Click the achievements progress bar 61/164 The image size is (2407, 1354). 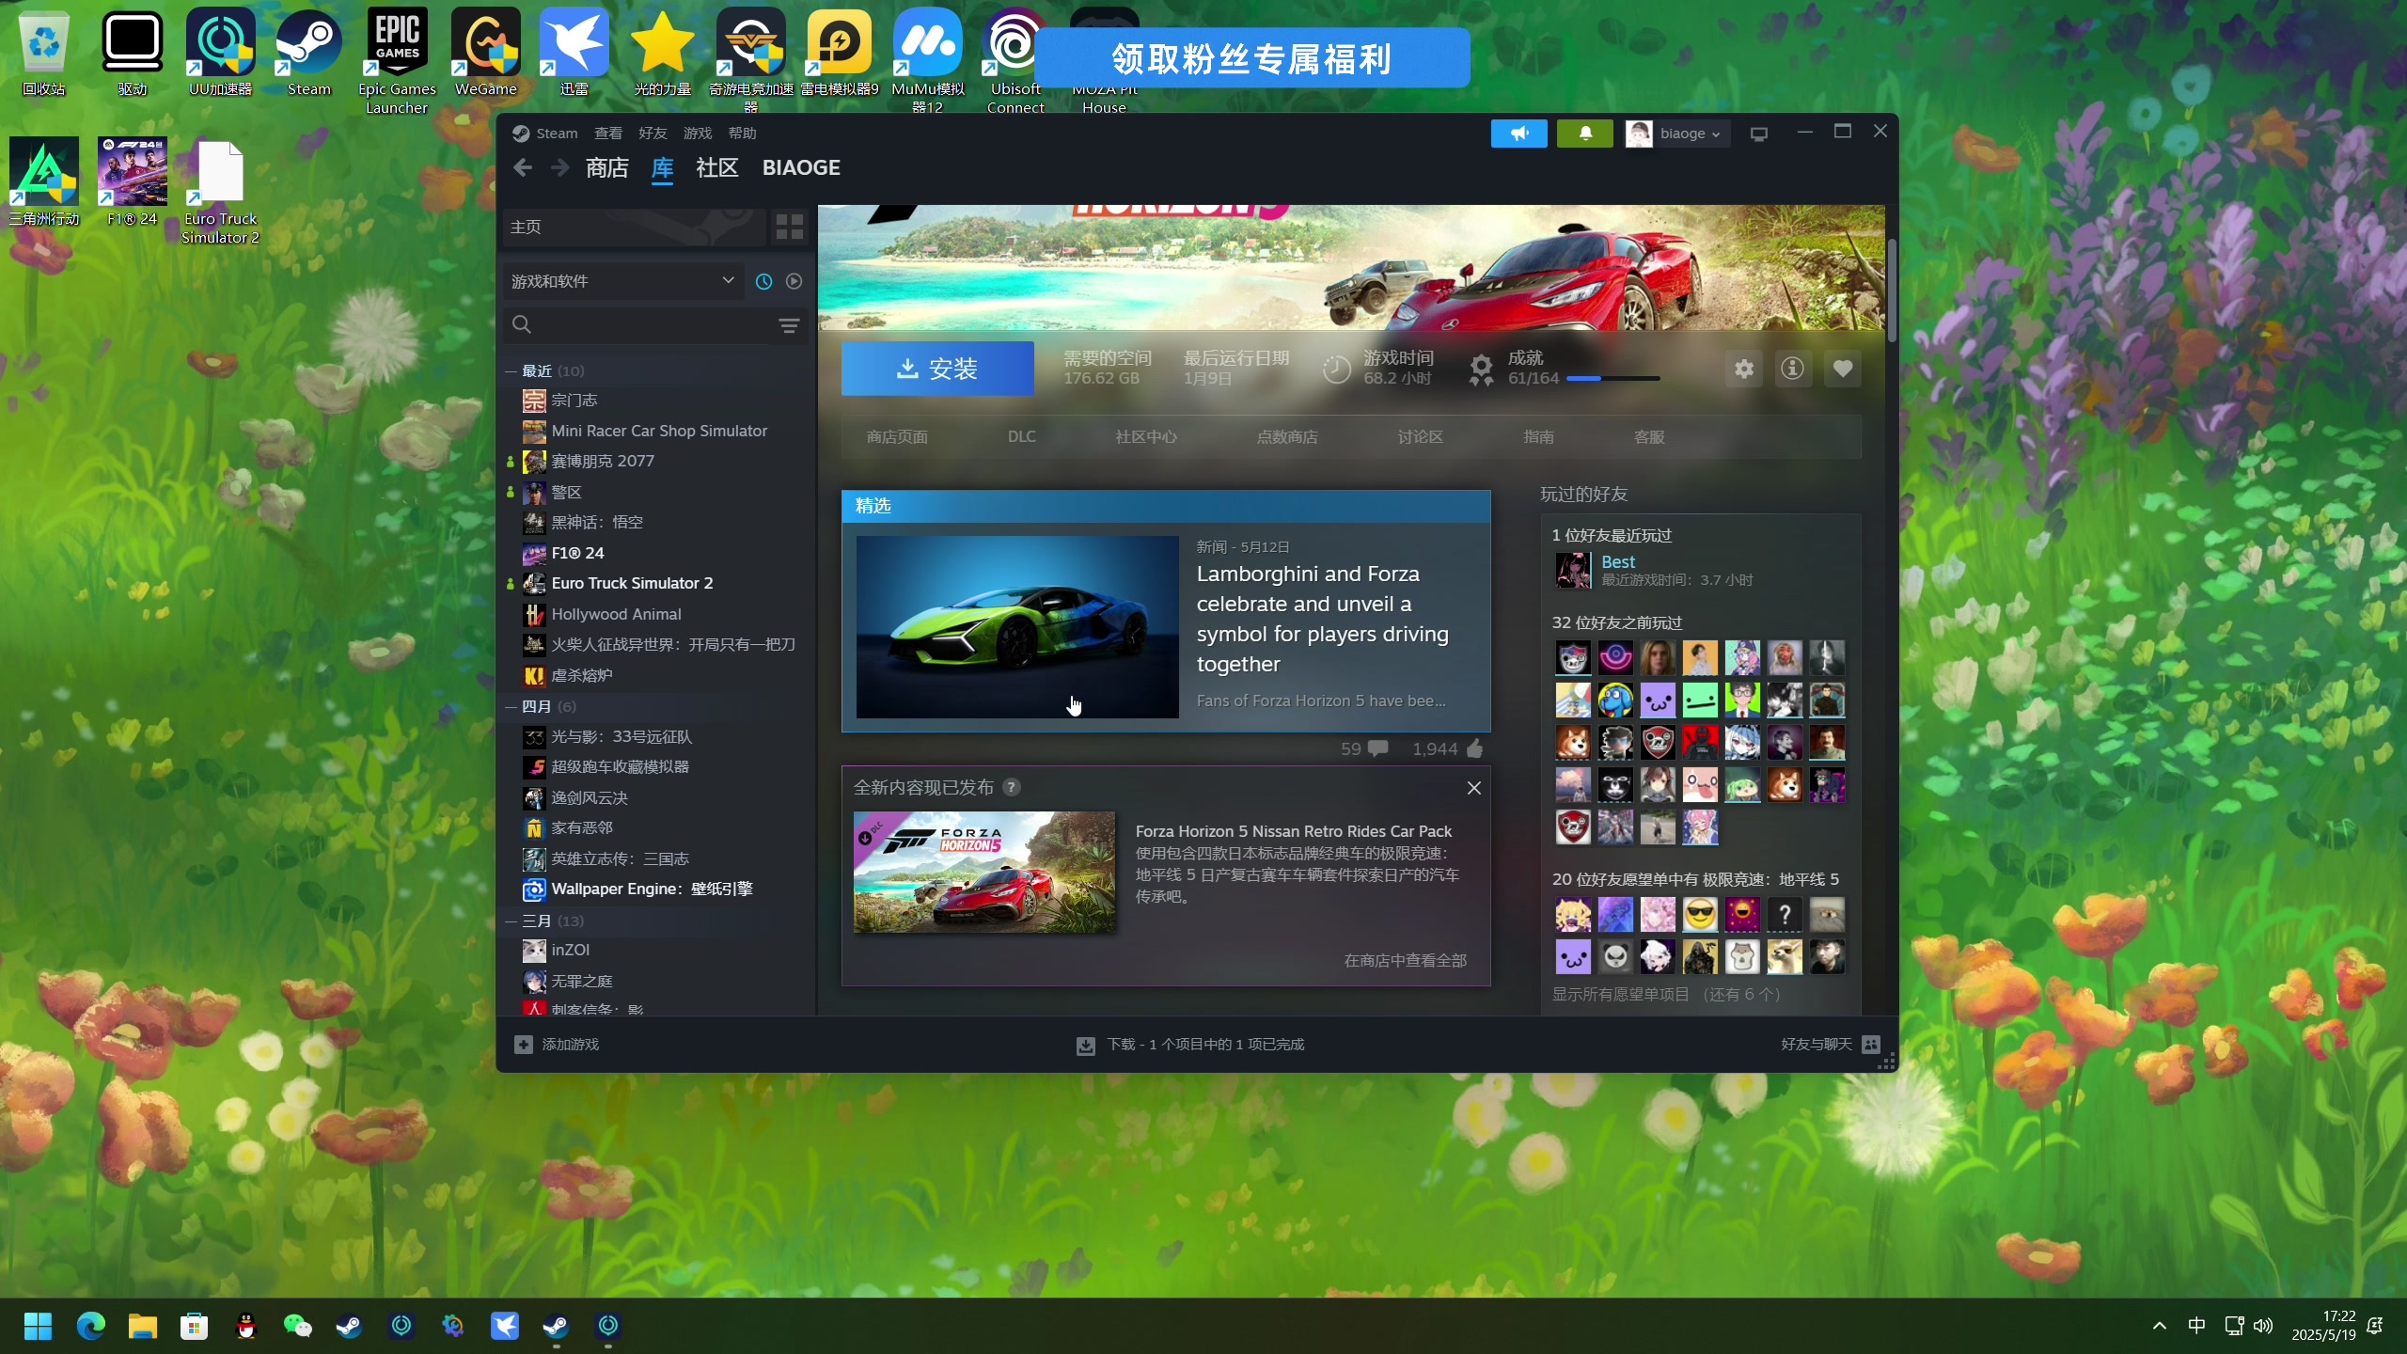pyautogui.click(x=1613, y=378)
